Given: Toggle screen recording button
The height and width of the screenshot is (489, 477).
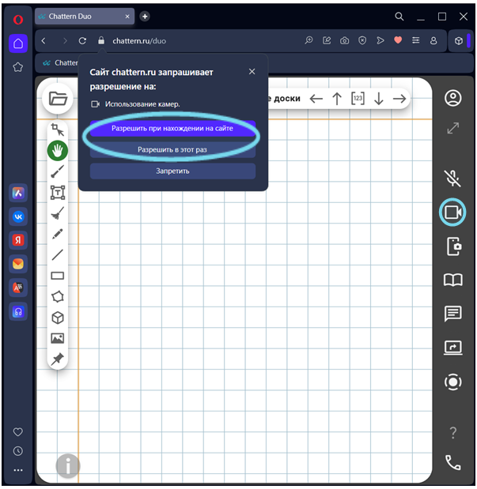Looking at the screenshot, I should (x=452, y=382).
